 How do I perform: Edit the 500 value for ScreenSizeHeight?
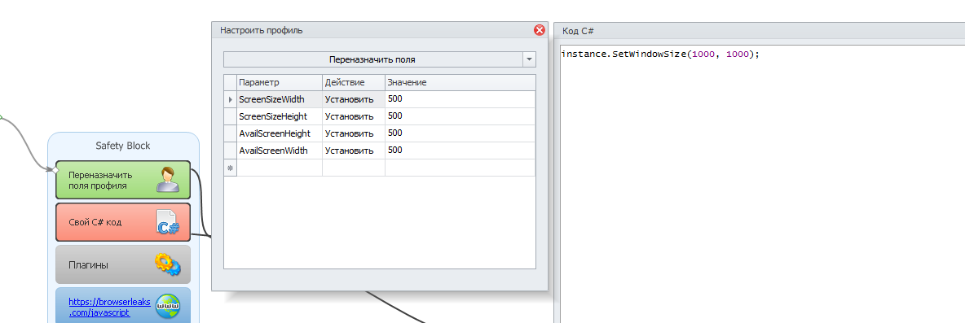click(460, 116)
